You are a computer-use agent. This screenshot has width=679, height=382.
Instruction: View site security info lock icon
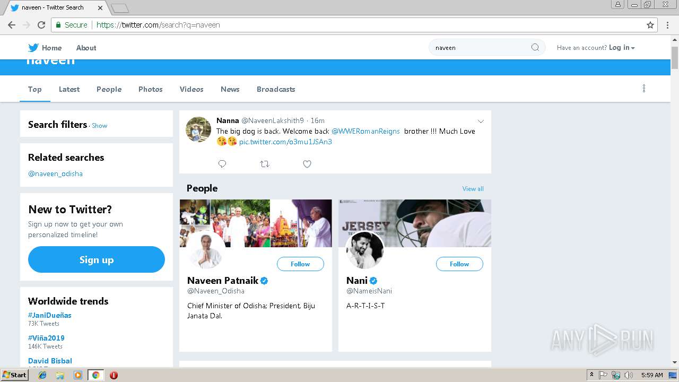click(x=58, y=25)
